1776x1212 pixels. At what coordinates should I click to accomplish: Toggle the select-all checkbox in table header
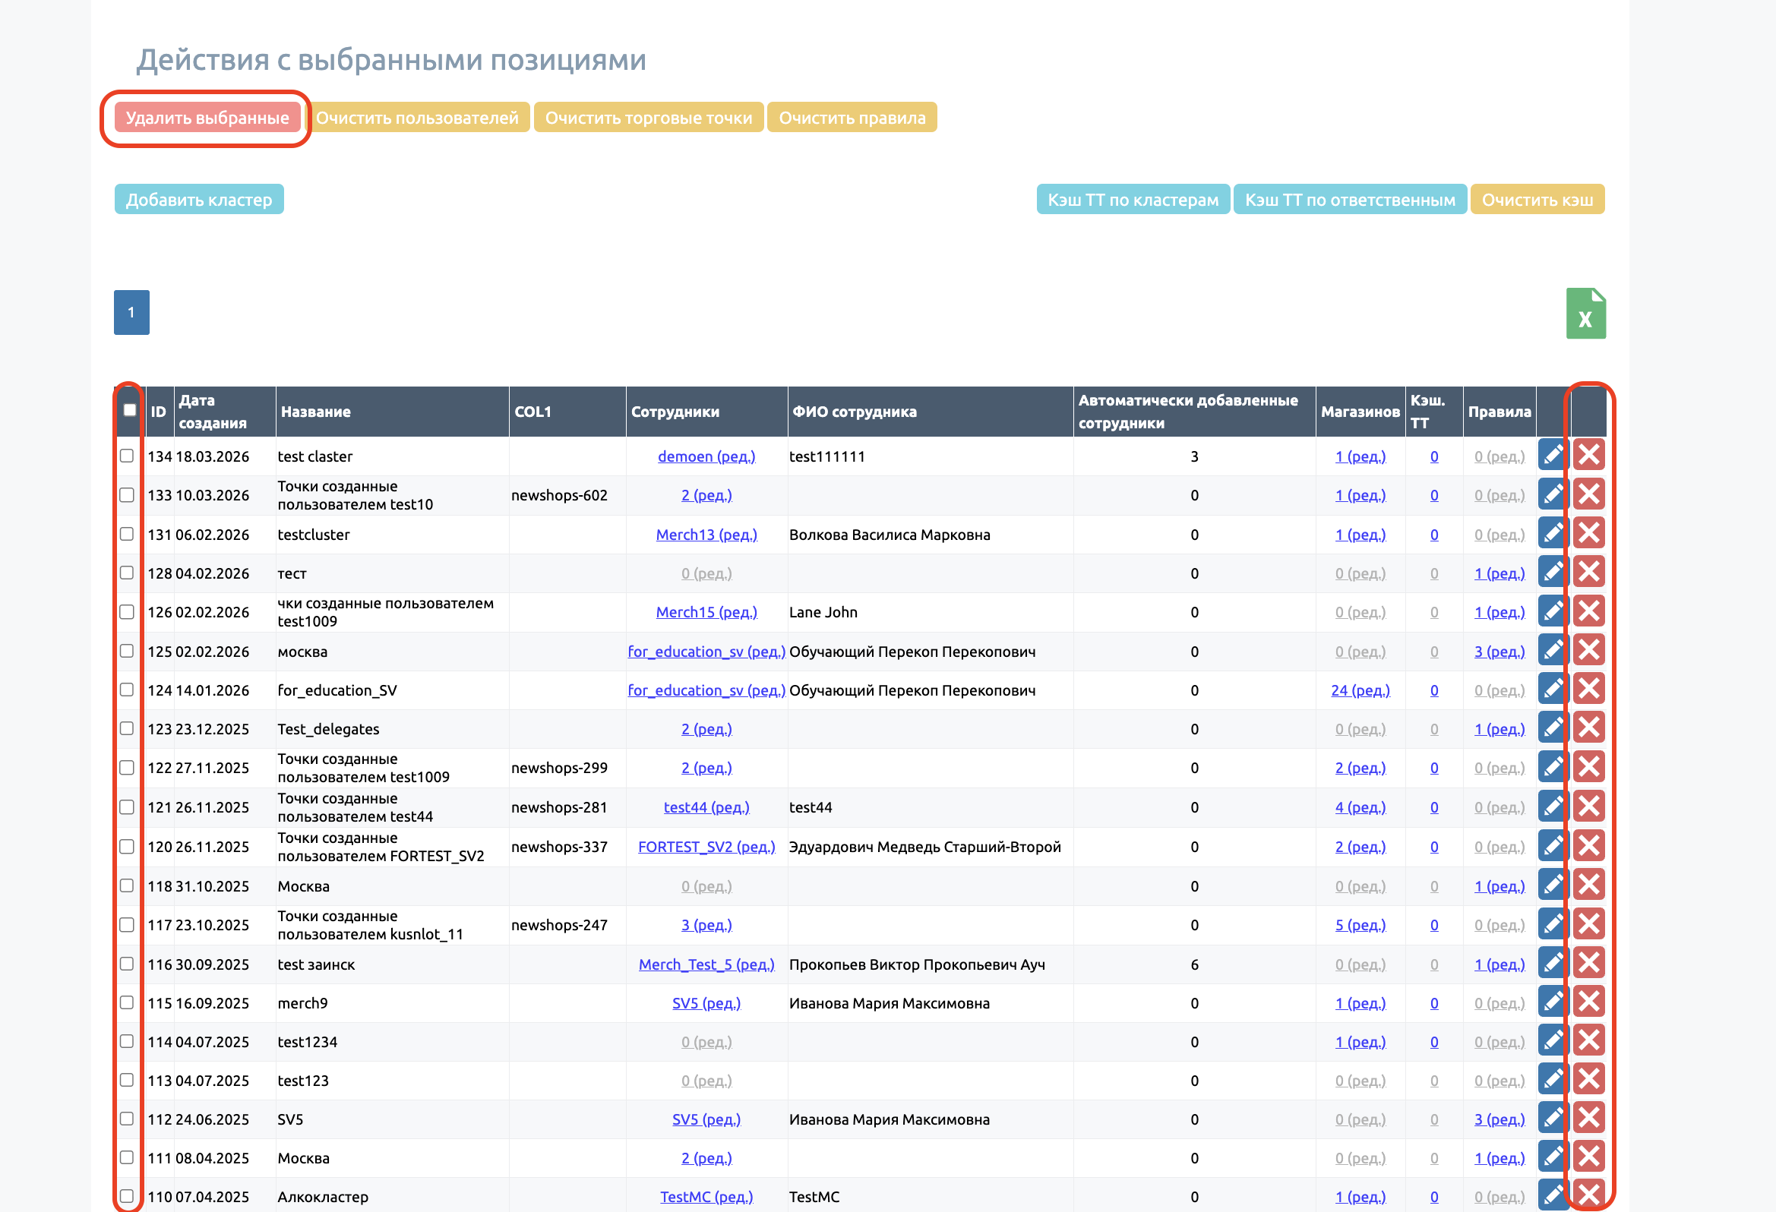(x=130, y=410)
